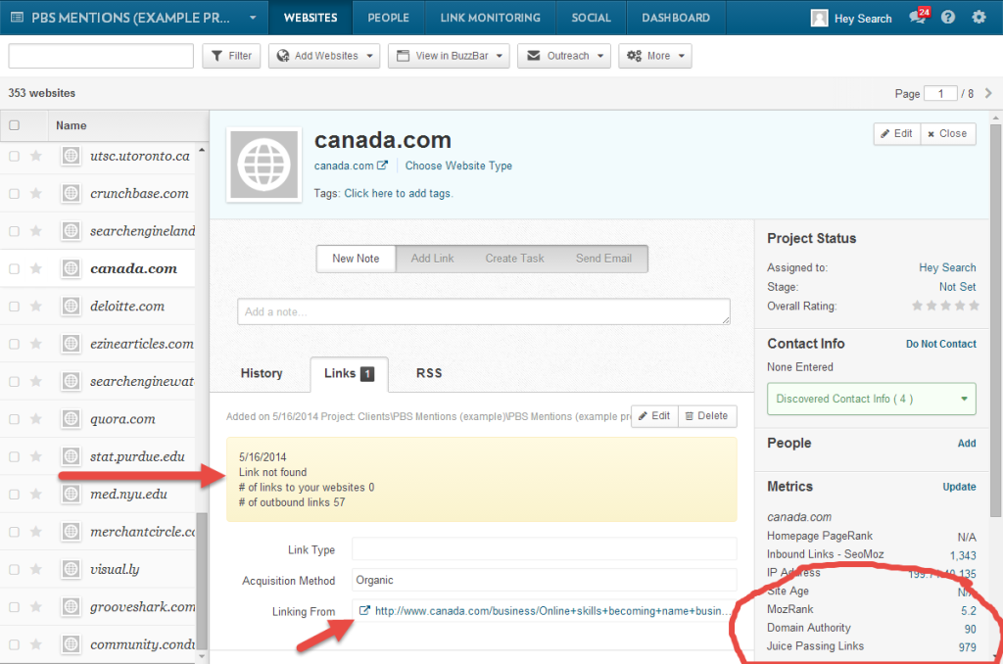Click the large canada.com globe thumbnail
This screenshot has height=664, width=1003.
coord(264,166)
